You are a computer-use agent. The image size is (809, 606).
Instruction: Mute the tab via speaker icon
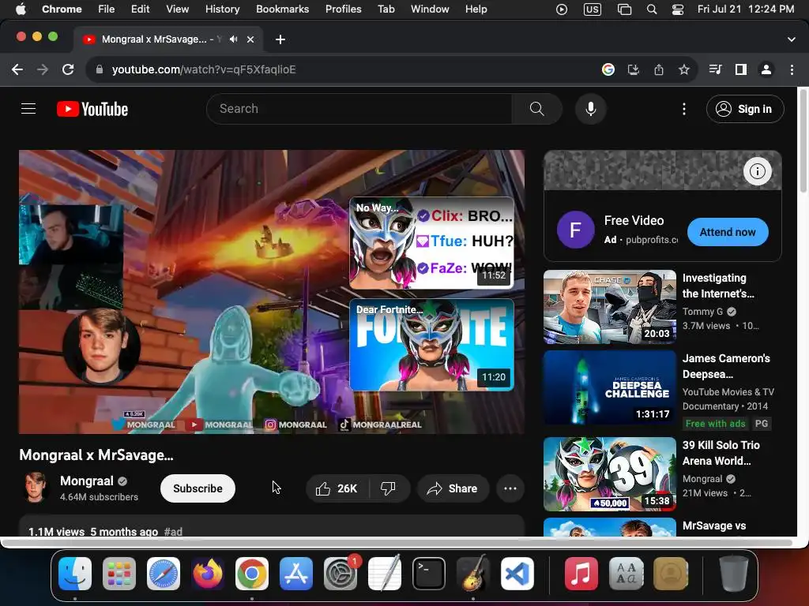(x=234, y=39)
